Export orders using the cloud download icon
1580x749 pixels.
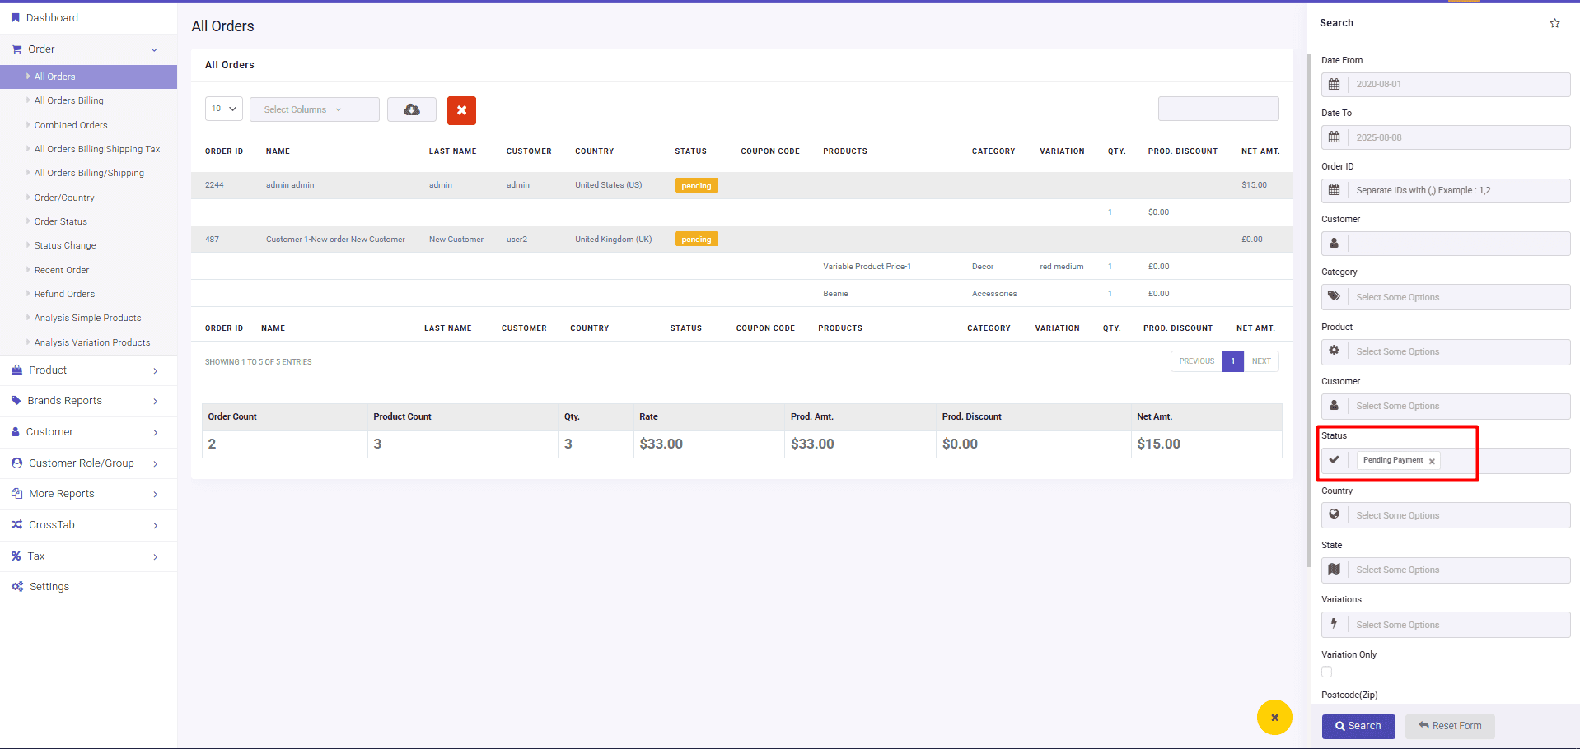411,109
